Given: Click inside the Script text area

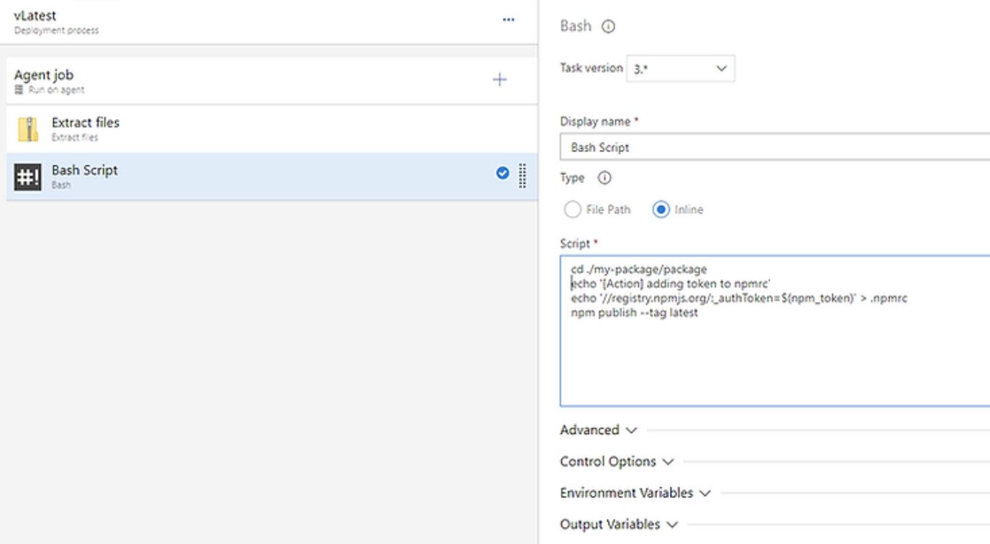Looking at the screenshot, I should 775,331.
